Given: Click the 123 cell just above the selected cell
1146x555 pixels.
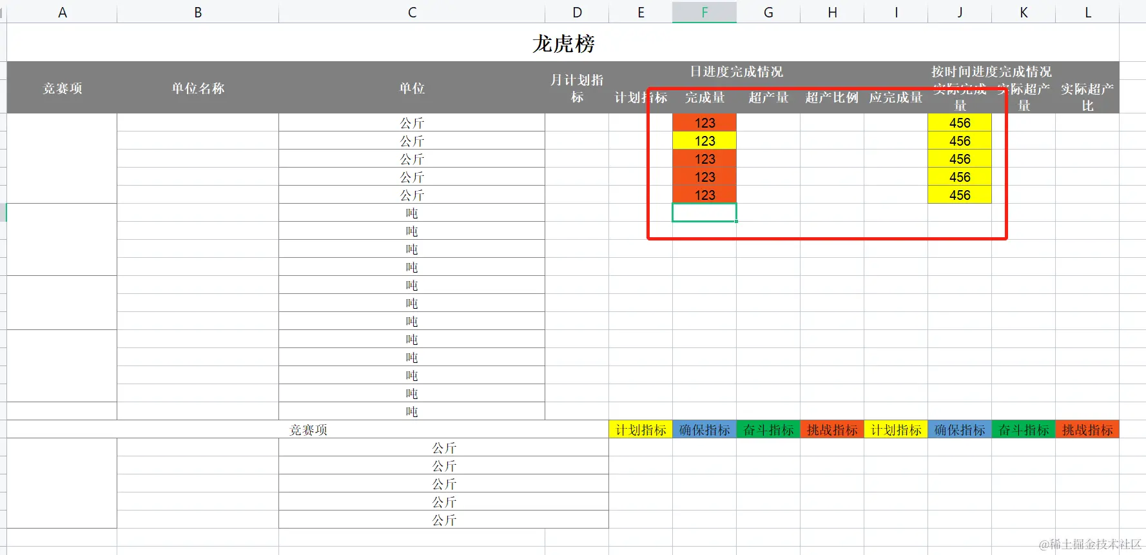Looking at the screenshot, I should 704,195.
